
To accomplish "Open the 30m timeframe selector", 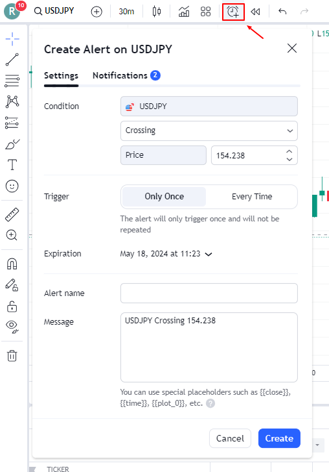I will [x=126, y=12].
